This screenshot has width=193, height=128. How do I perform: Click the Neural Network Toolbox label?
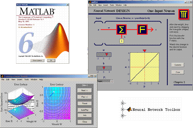[156, 109]
